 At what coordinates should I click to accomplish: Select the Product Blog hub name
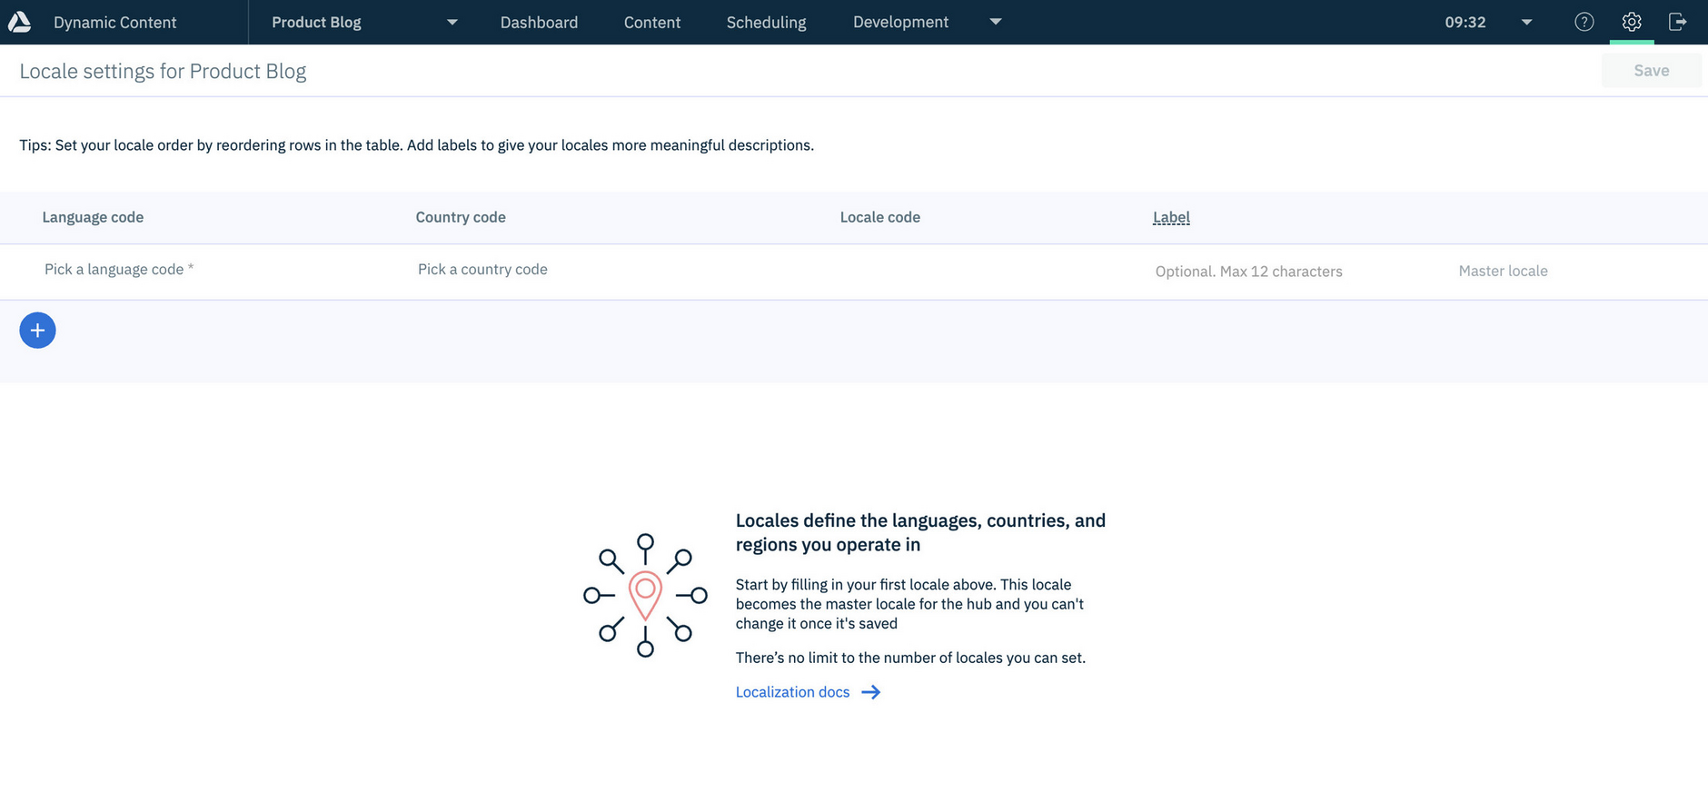click(x=316, y=23)
